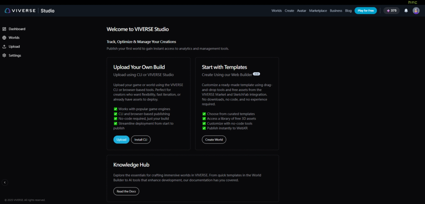Click the Play for Free button
Image resolution: width=425 pixels, height=204 pixels.
pyautogui.click(x=366, y=11)
